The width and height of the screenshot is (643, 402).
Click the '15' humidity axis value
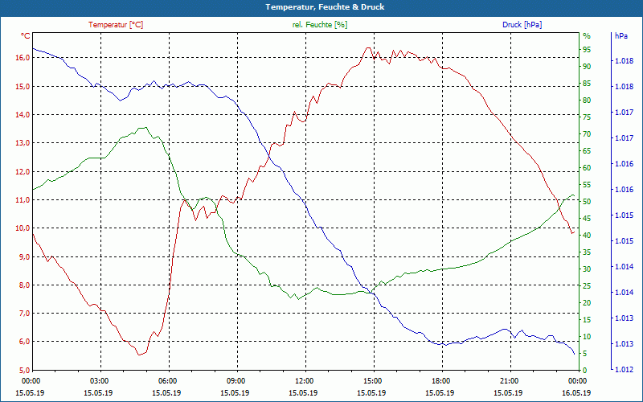(587, 319)
